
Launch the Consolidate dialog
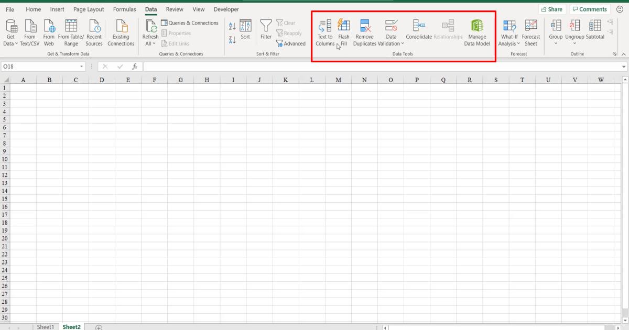click(419, 29)
